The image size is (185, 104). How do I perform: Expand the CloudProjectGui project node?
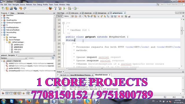click(2, 20)
